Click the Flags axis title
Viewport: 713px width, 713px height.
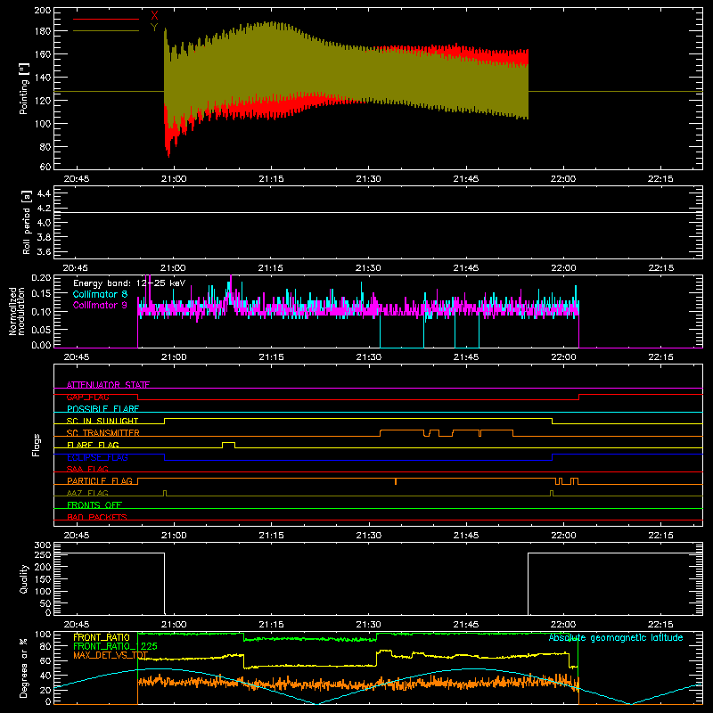[36, 445]
